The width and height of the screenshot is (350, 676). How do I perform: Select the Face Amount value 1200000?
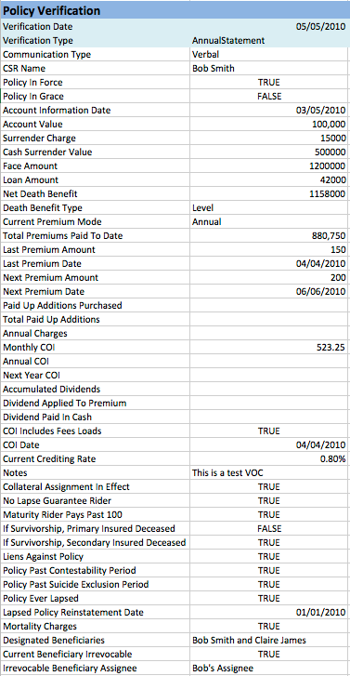[269, 166]
